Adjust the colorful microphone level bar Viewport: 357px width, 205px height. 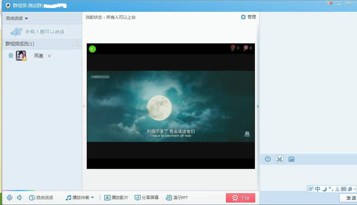19,190
